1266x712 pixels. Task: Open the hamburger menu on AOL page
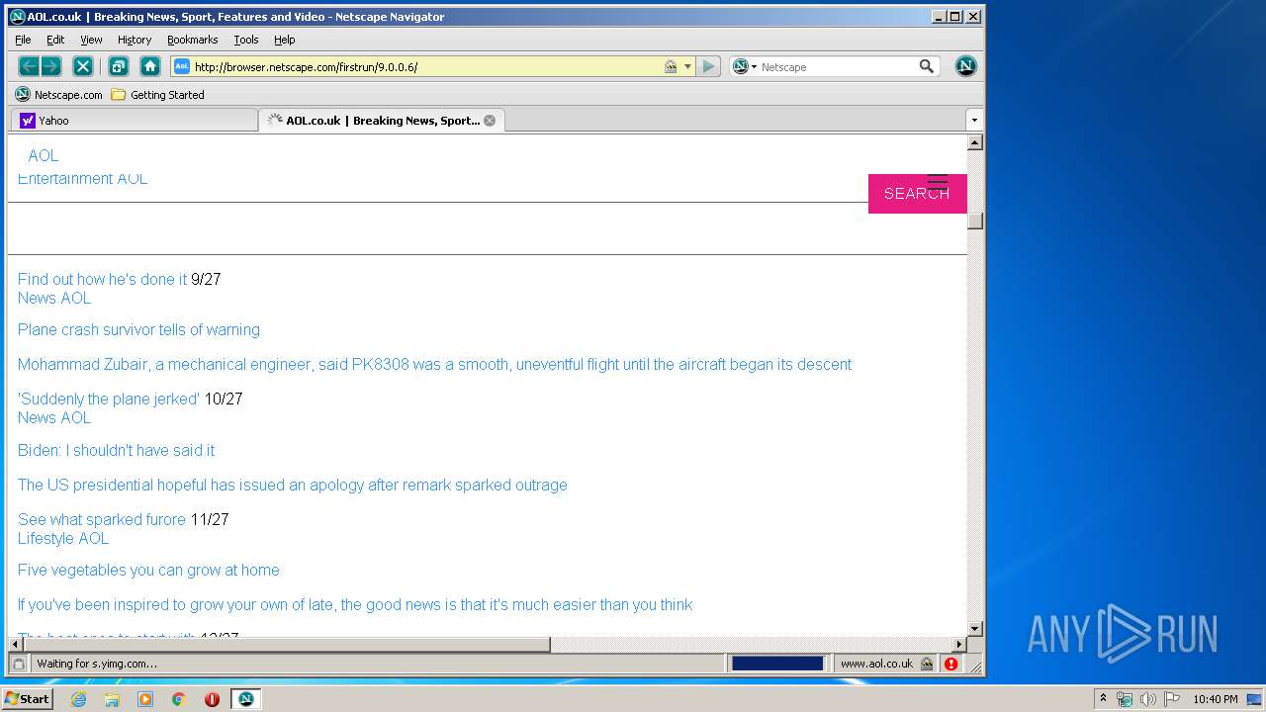[x=937, y=183]
